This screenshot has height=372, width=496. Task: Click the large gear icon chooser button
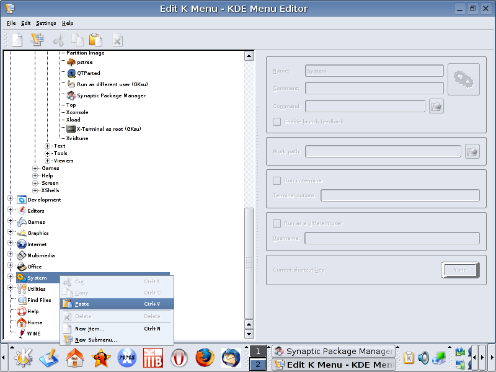[x=463, y=79]
